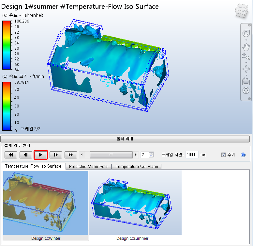
Task: Open the steering wheel navigation tool
Action: point(246,34)
